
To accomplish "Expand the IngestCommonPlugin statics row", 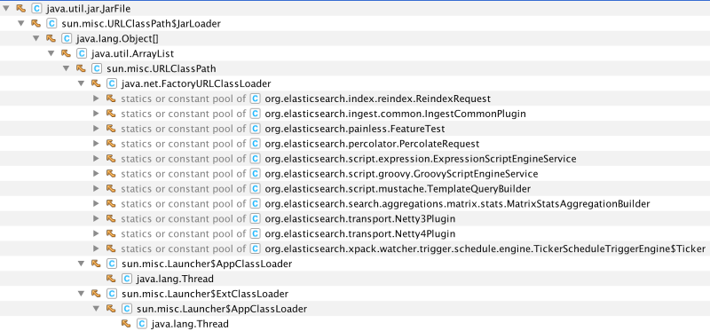I will [96, 114].
